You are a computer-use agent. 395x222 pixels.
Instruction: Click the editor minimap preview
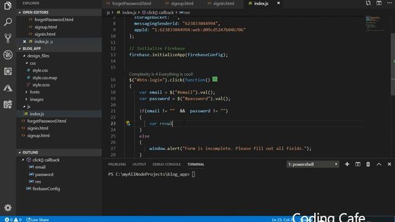[x=376, y=24]
